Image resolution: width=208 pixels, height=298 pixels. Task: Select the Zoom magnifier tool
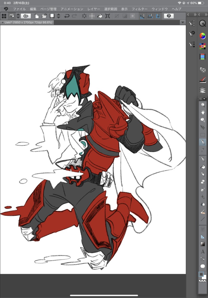(x=203, y=105)
